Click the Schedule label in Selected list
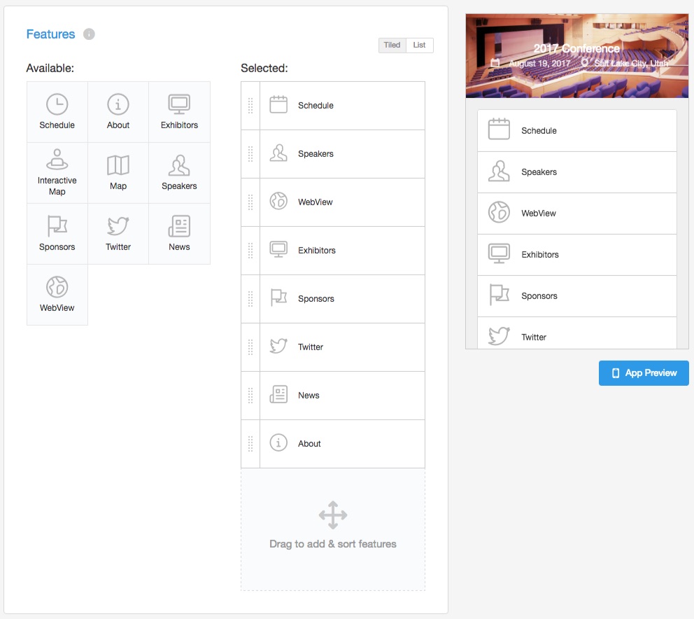 [316, 106]
